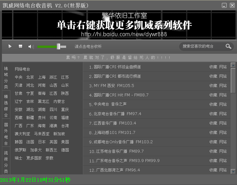This screenshot has height=185, width=237.
Task: Select 网络电台 category
Action: pyautogui.click(x=22, y=69)
